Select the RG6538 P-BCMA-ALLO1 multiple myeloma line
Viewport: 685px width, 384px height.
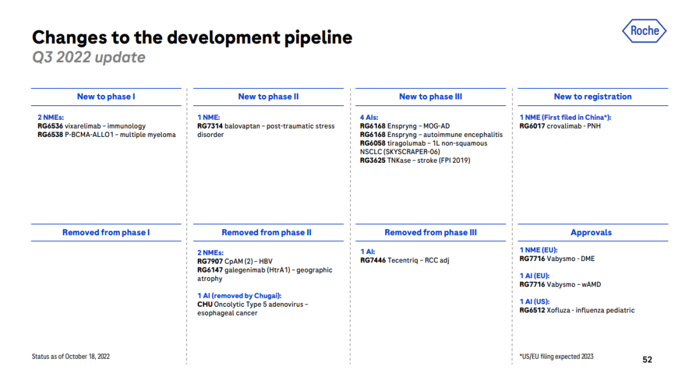107,135
